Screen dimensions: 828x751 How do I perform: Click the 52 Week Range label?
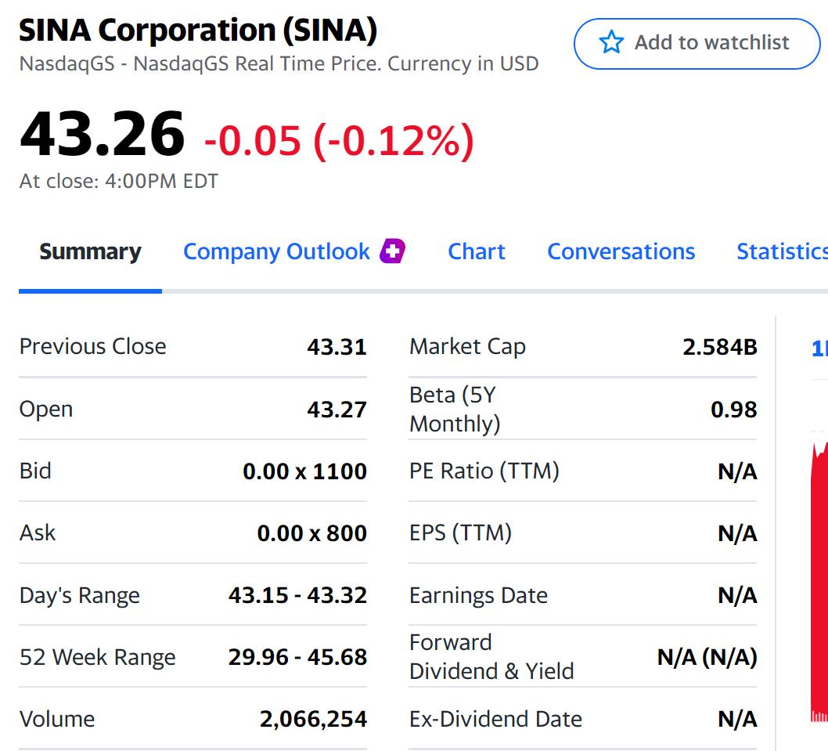click(98, 658)
